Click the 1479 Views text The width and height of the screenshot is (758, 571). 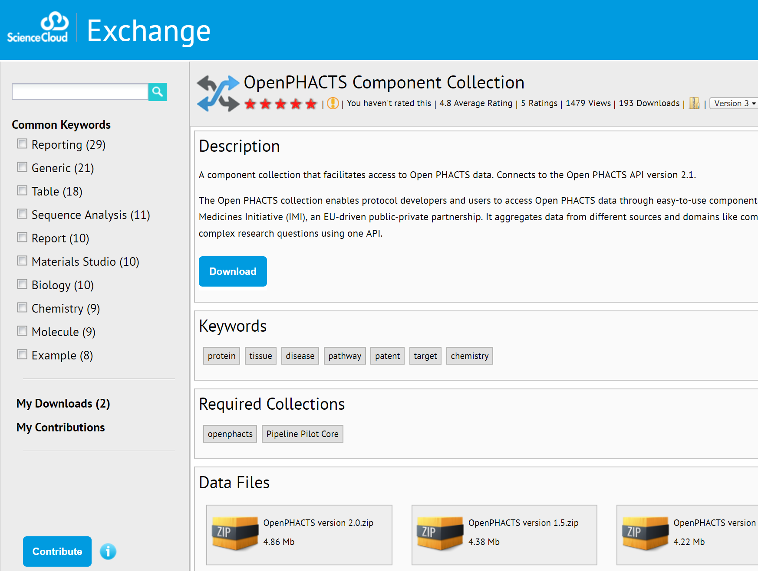click(588, 103)
